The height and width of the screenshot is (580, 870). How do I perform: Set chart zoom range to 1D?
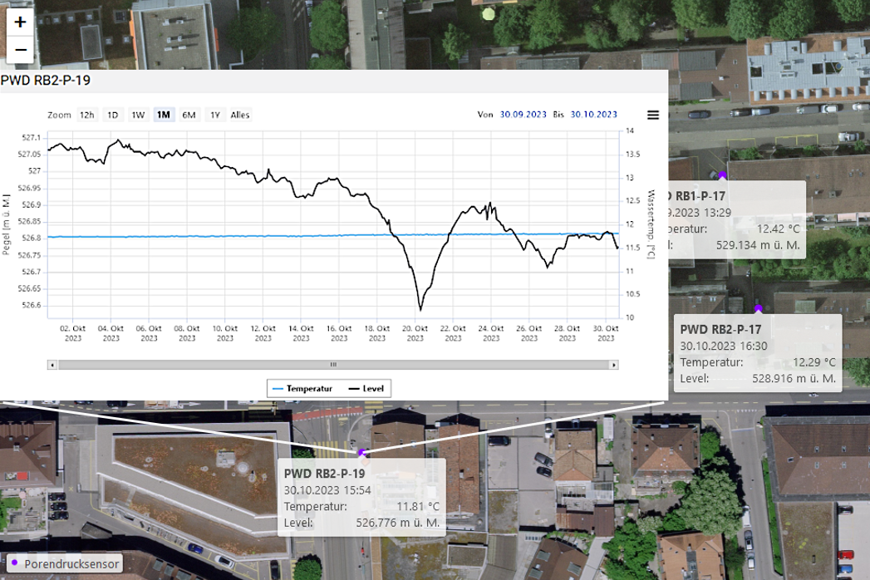click(113, 115)
